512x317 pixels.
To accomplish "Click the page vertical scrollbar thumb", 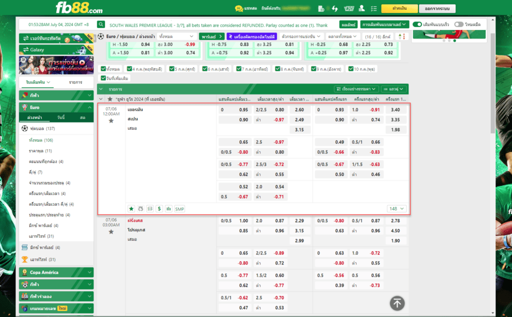I will [492, 83].
